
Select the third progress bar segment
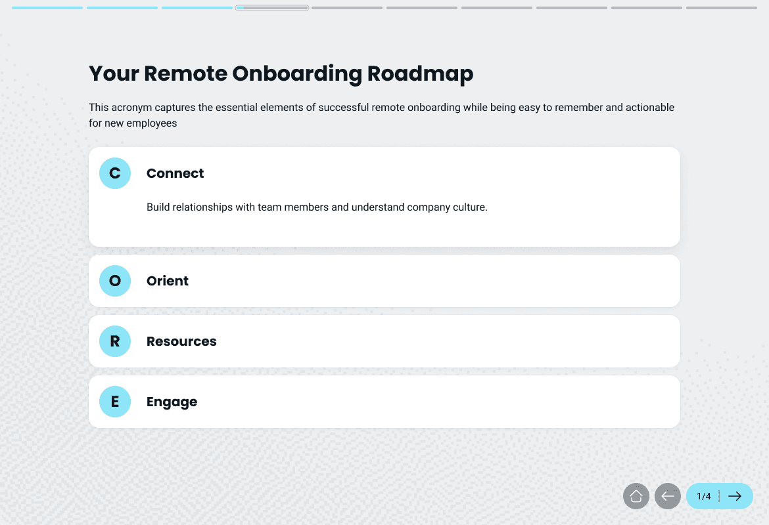(x=197, y=8)
